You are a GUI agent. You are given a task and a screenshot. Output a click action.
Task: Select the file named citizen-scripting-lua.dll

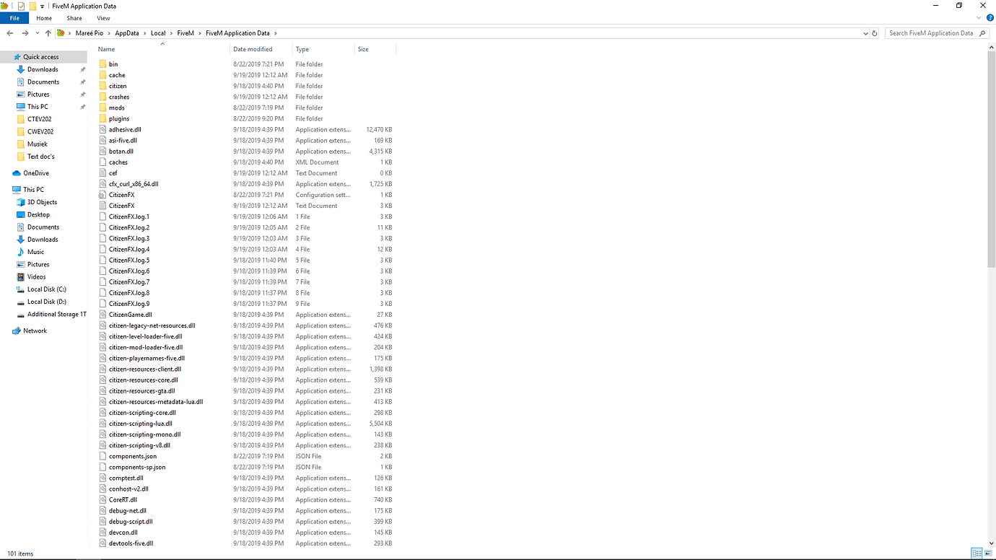click(141, 424)
